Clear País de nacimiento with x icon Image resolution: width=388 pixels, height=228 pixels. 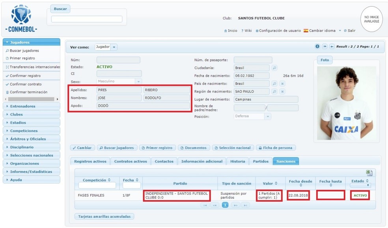click(282, 84)
